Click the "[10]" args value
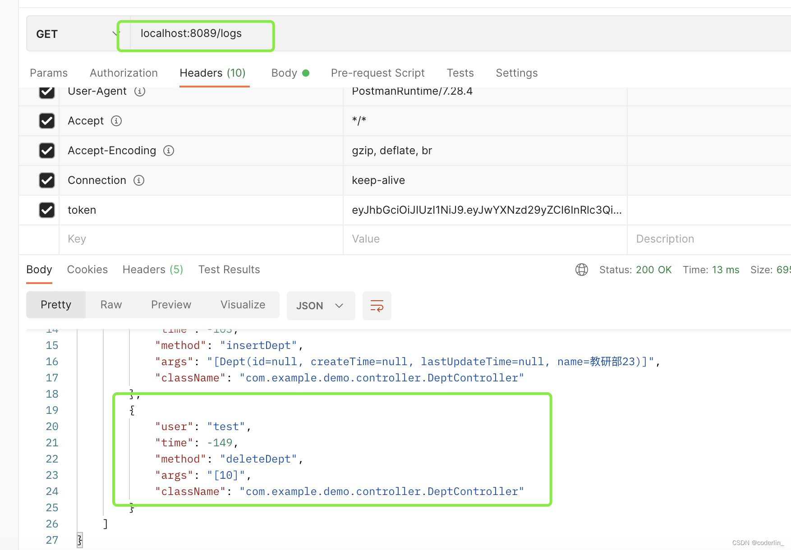 [x=226, y=475]
